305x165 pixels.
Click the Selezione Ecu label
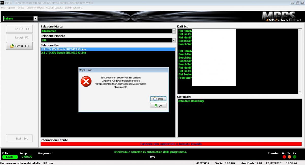[x=50, y=45]
